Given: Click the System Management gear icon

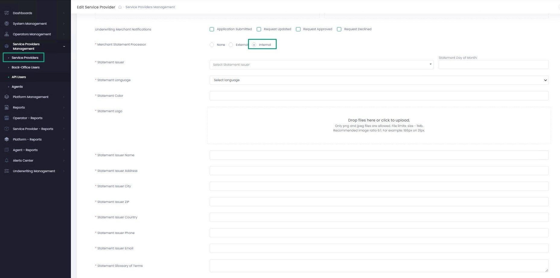Looking at the screenshot, I should coord(7,24).
